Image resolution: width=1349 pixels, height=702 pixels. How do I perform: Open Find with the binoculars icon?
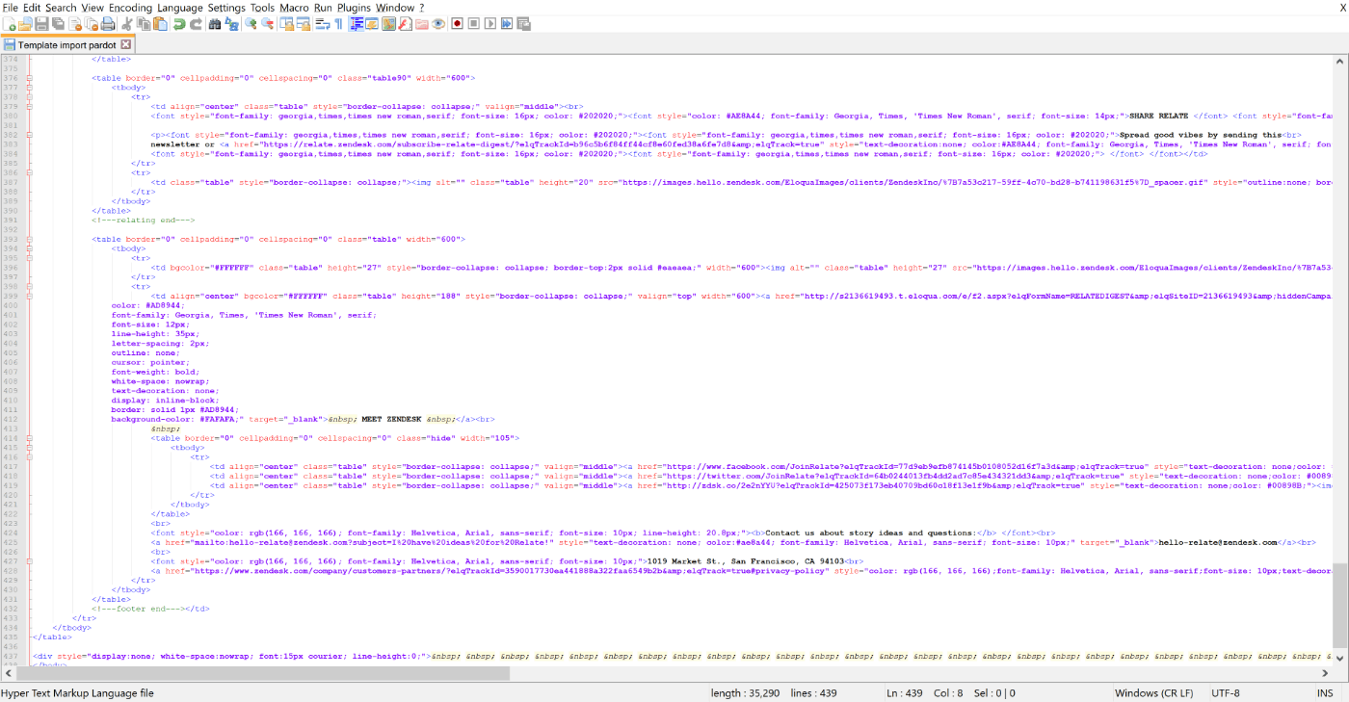pos(215,23)
